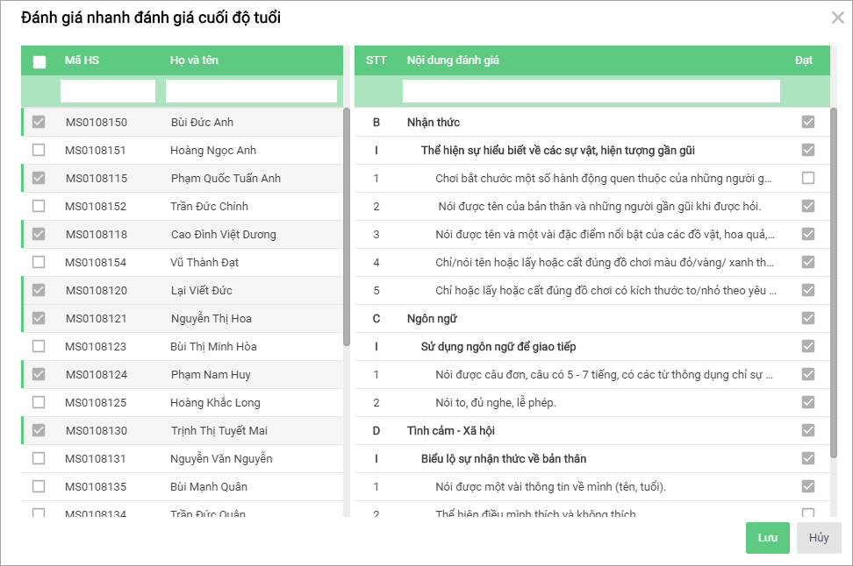This screenshot has height=566, width=853.
Task: Mark 'Chơi bắt chước' criterion as Đạt
Action: coord(807,179)
